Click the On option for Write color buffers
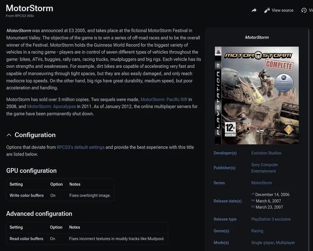The image size is (313, 251). (x=53, y=195)
